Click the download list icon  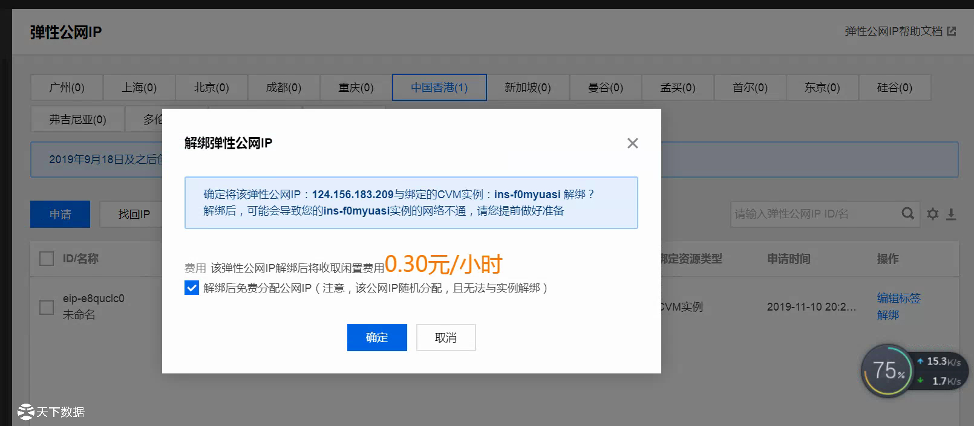[951, 214]
